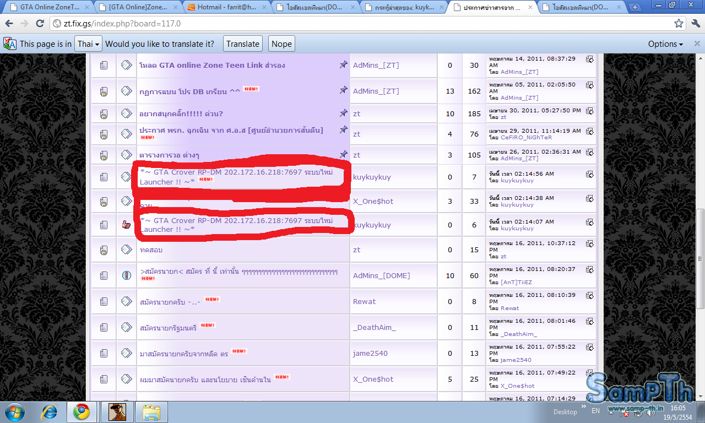Click EN language indicator in system tray
The width and height of the screenshot is (705, 423).
(x=595, y=411)
